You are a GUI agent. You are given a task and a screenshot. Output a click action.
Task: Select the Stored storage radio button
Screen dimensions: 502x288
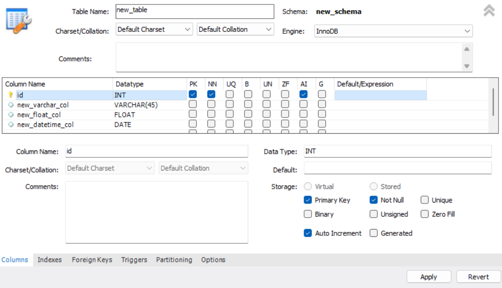[x=374, y=186]
